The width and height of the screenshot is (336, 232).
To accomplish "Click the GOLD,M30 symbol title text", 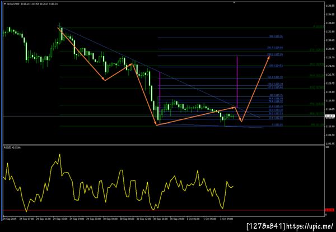I will (x=13, y=4).
